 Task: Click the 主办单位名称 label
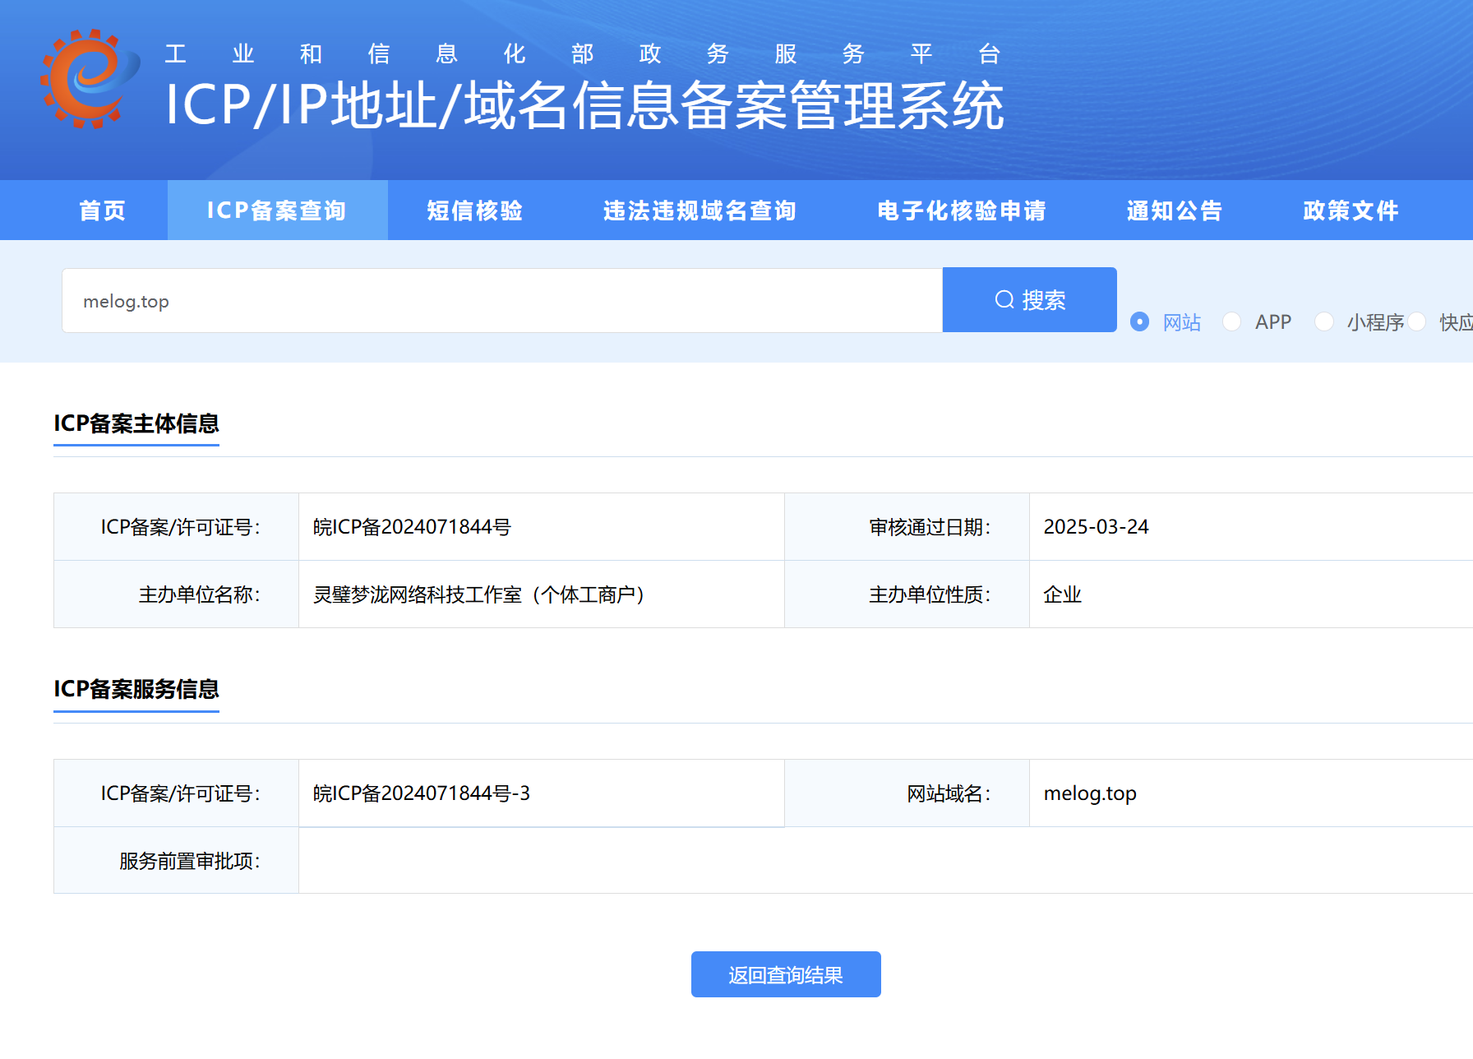point(199,594)
